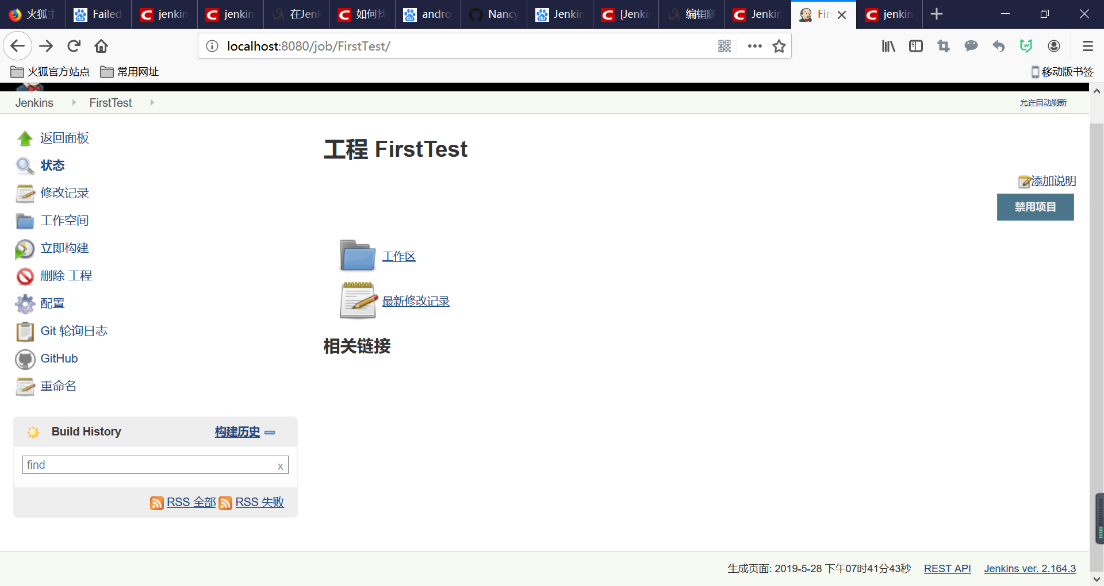This screenshot has width=1104, height=586.
Task: Open the Firefox account avatar icon
Action: point(1054,46)
